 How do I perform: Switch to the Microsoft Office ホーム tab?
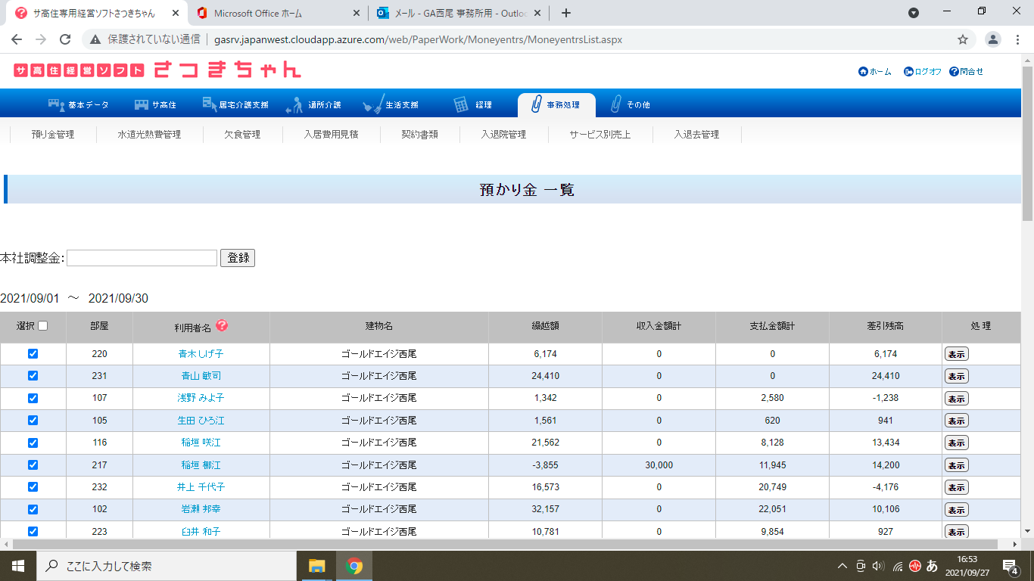[x=276, y=13]
